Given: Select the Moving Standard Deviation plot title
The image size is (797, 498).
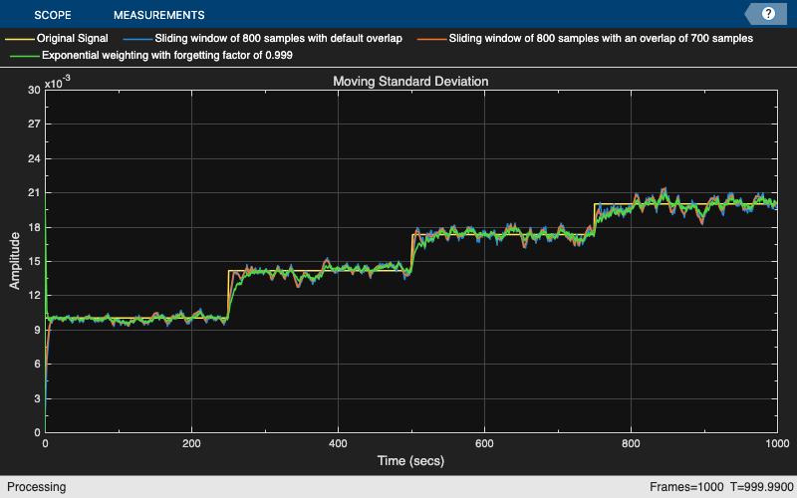Looking at the screenshot, I should pos(410,82).
